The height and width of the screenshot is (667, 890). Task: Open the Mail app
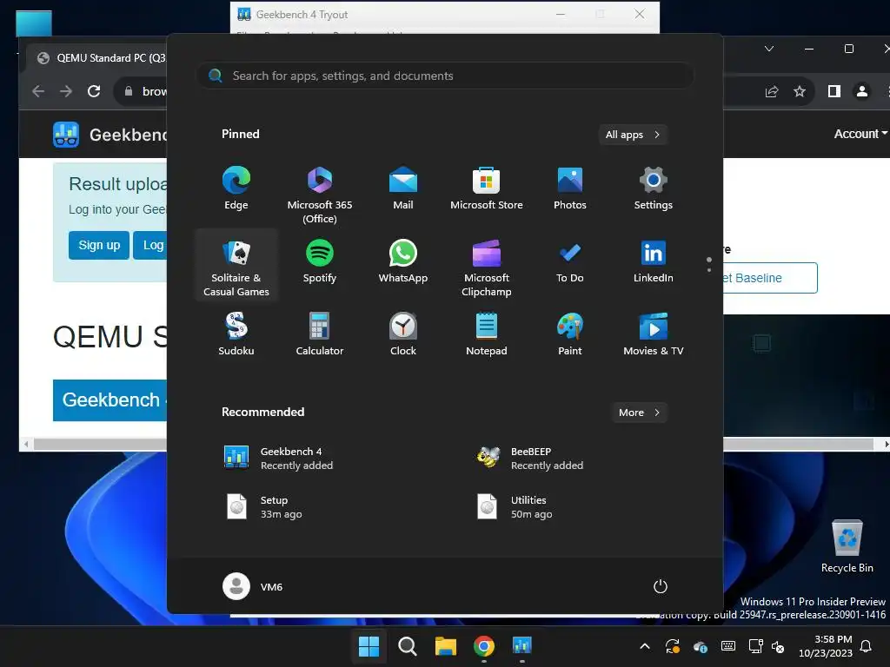click(x=403, y=188)
